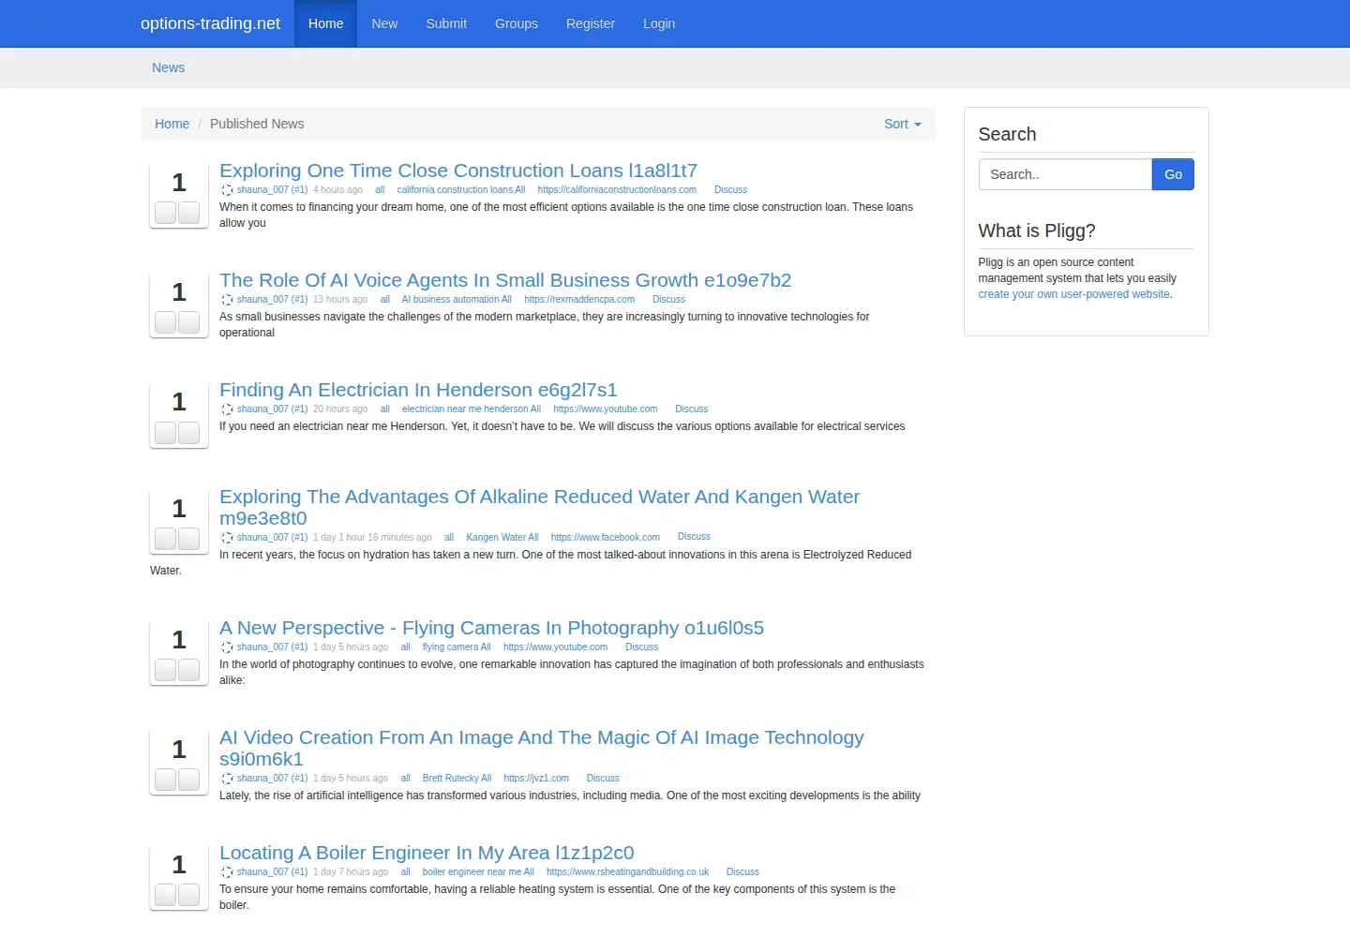The width and height of the screenshot is (1350, 937).
Task: Click avatar icon beside Construction Loans story author
Action: [x=227, y=190]
